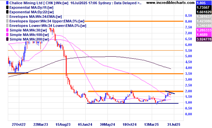Click the 05Jan24 date axis label
This screenshot has width=212, height=128.
(x=85, y=124)
